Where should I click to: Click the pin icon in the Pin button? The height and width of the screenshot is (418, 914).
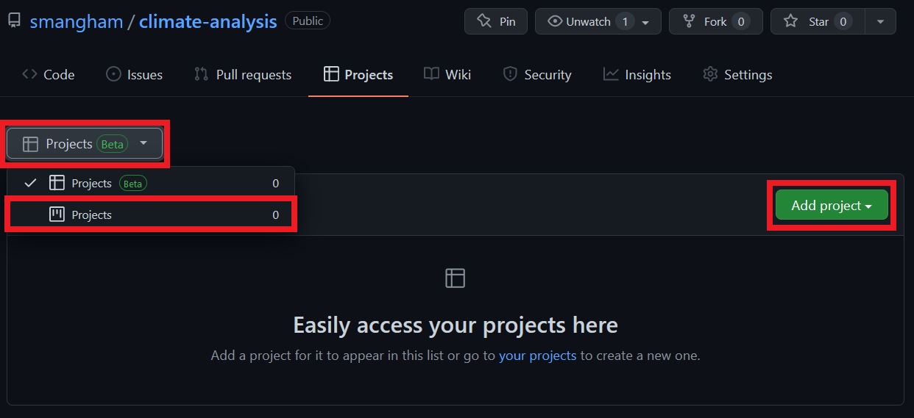pyautogui.click(x=483, y=21)
